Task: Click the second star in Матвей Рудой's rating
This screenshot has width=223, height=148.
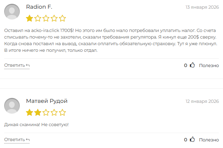Action: coord(38,113)
